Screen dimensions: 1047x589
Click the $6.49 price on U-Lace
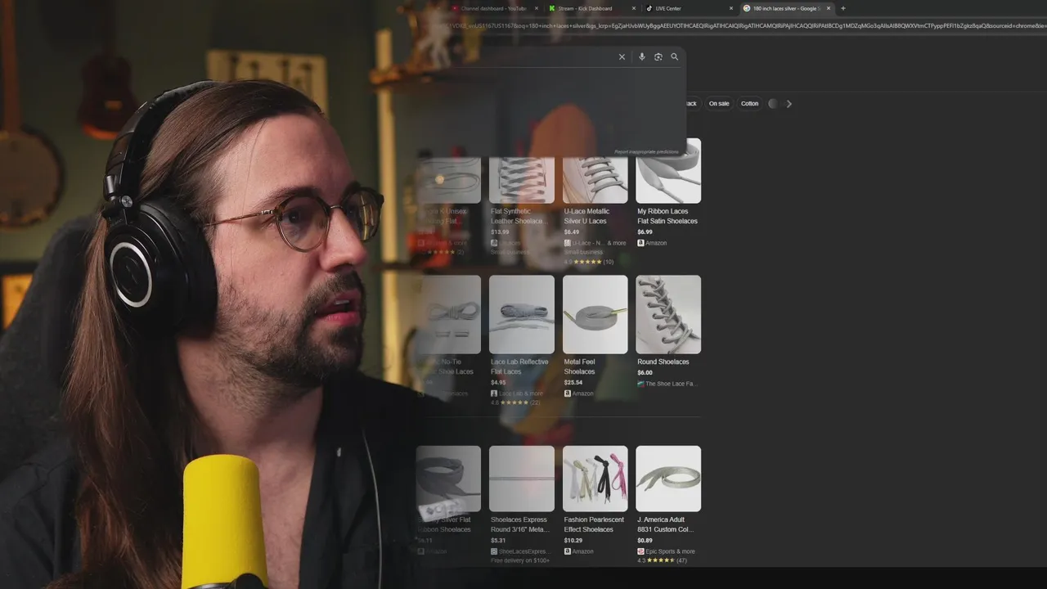point(571,232)
